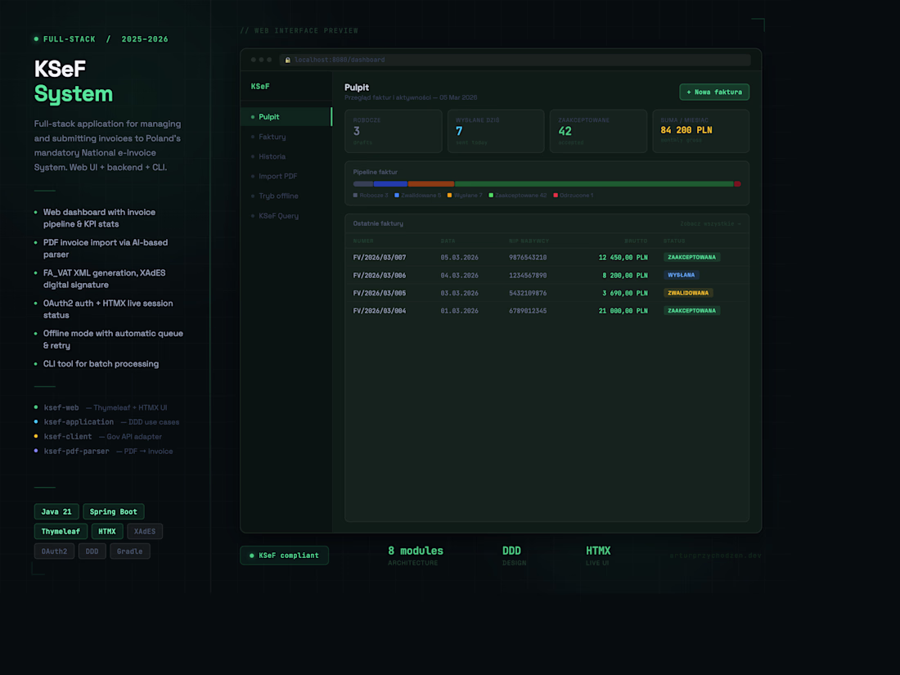Click the BRUTTO column header
The width and height of the screenshot is (900, 675).
(636, 241)
